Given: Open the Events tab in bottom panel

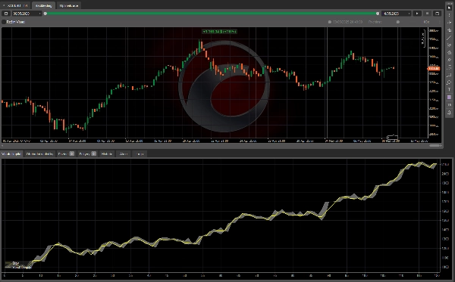Looking at the screenshot, I should pos(124,154).
